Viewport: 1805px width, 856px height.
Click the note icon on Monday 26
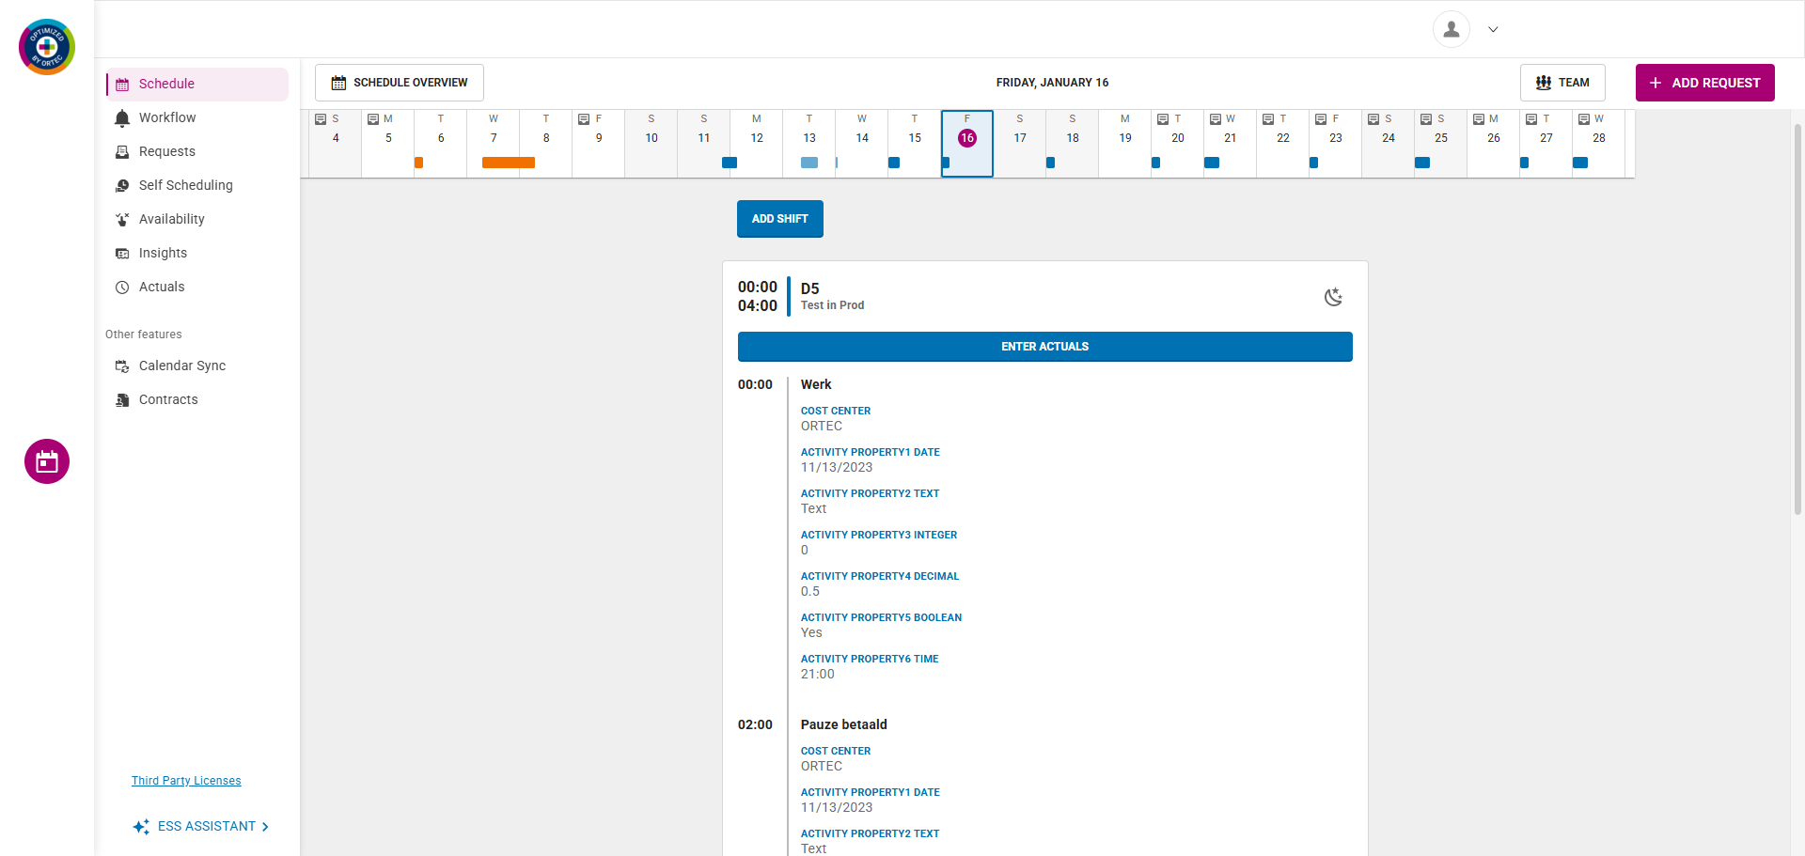(x=1479, y=119)
